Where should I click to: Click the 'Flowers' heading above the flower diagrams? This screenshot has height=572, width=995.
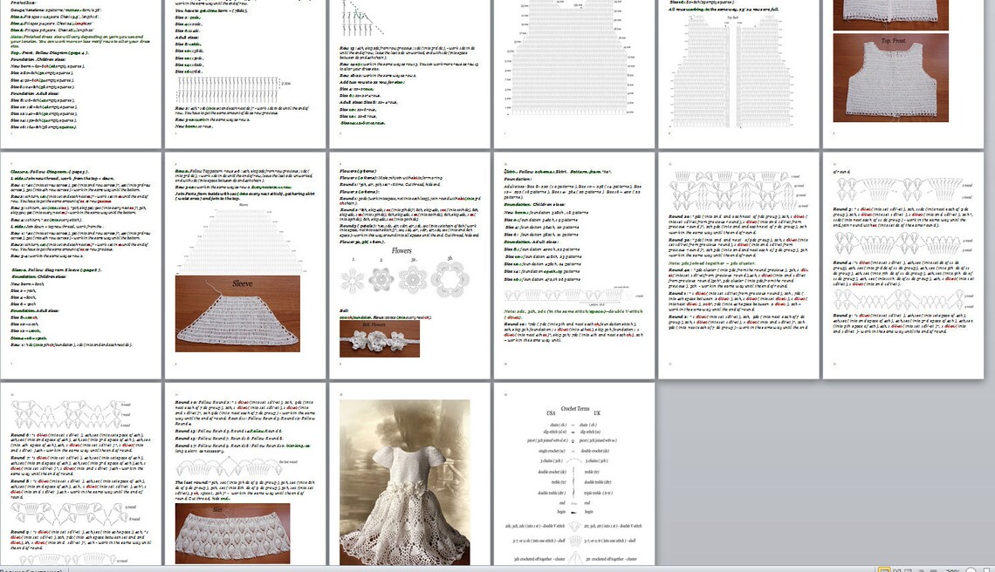(401, 250)
